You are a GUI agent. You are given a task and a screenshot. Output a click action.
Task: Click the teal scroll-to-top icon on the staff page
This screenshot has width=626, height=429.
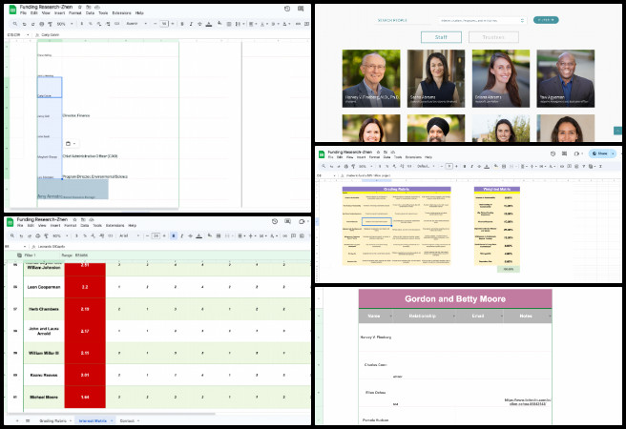pyautogui.click(x=617, y=131)
